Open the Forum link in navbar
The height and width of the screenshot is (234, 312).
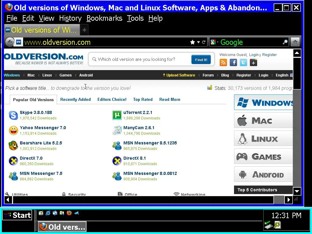[208, 75]
